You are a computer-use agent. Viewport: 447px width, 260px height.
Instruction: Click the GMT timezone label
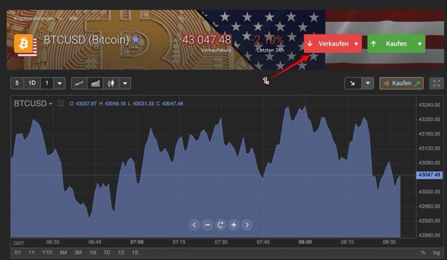point(19,243)
